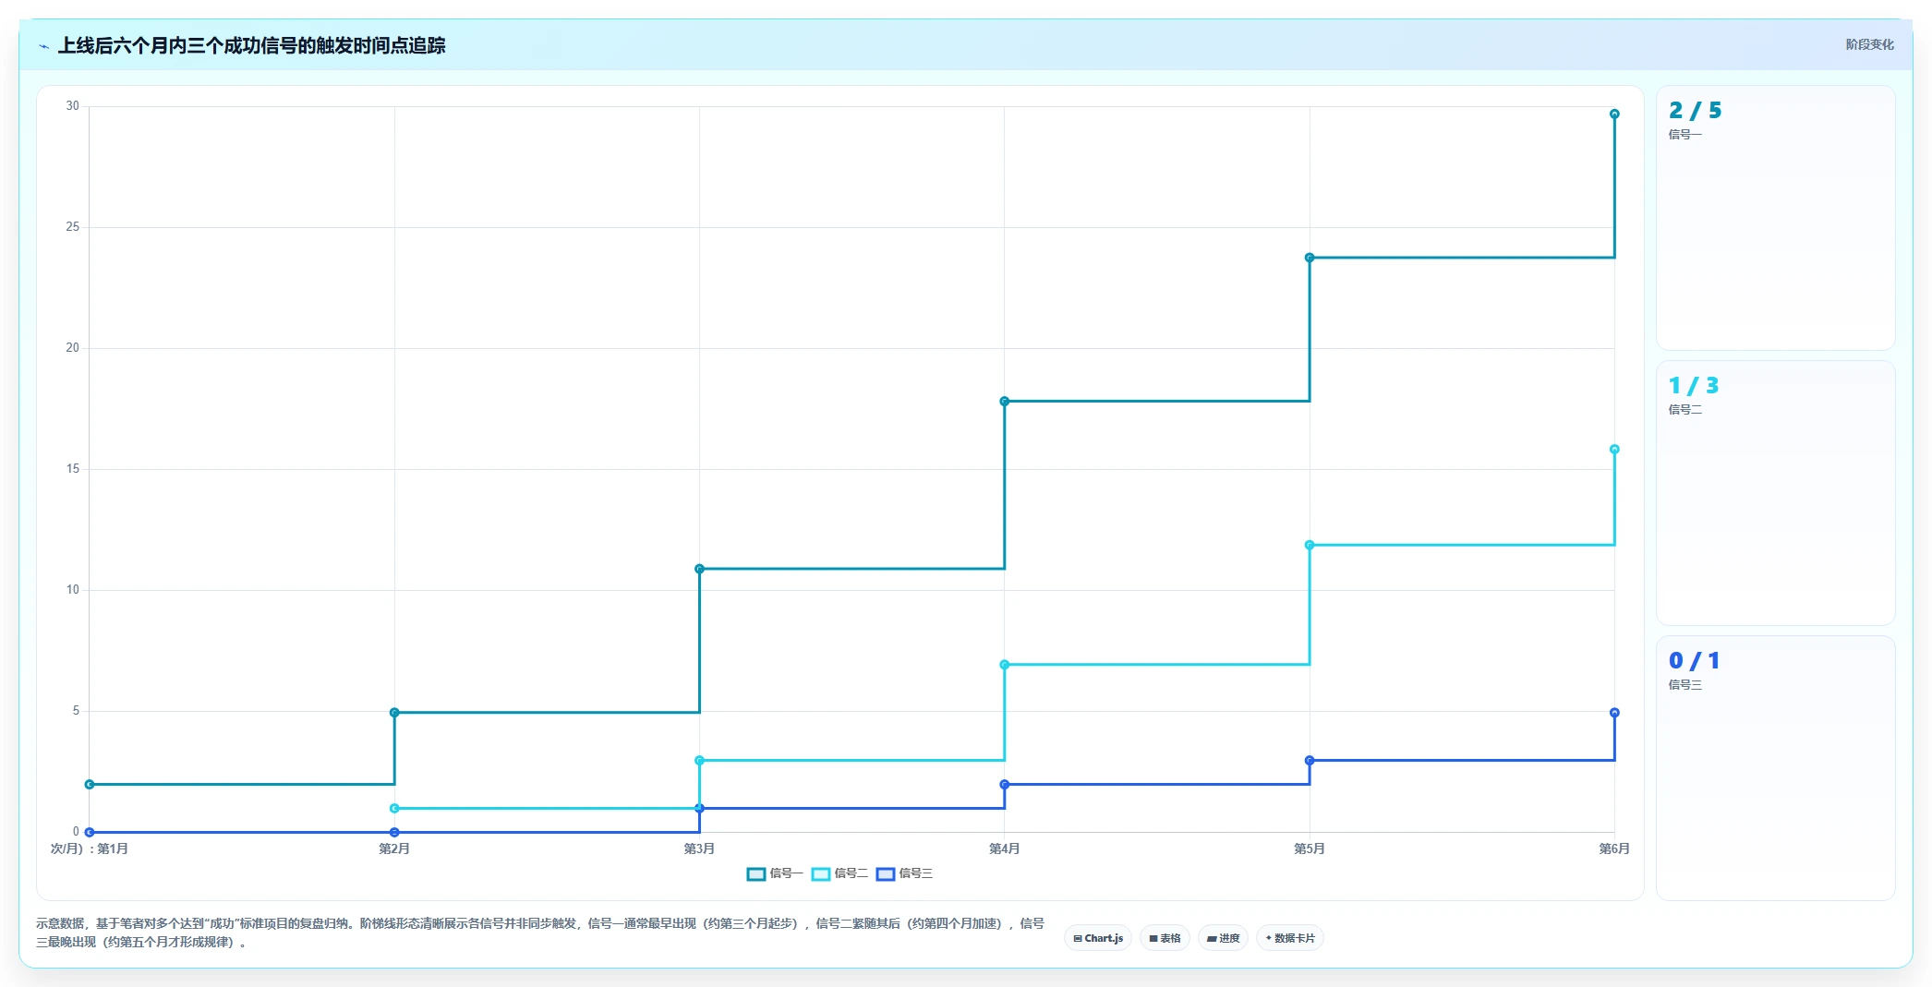
Task: Toggle 信号二 series in the chart legend
Action: coord(839,873)
